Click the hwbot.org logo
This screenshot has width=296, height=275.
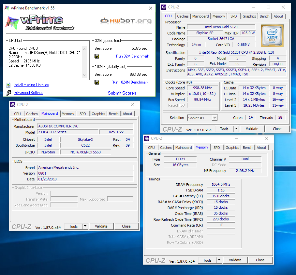click(126, 21)
